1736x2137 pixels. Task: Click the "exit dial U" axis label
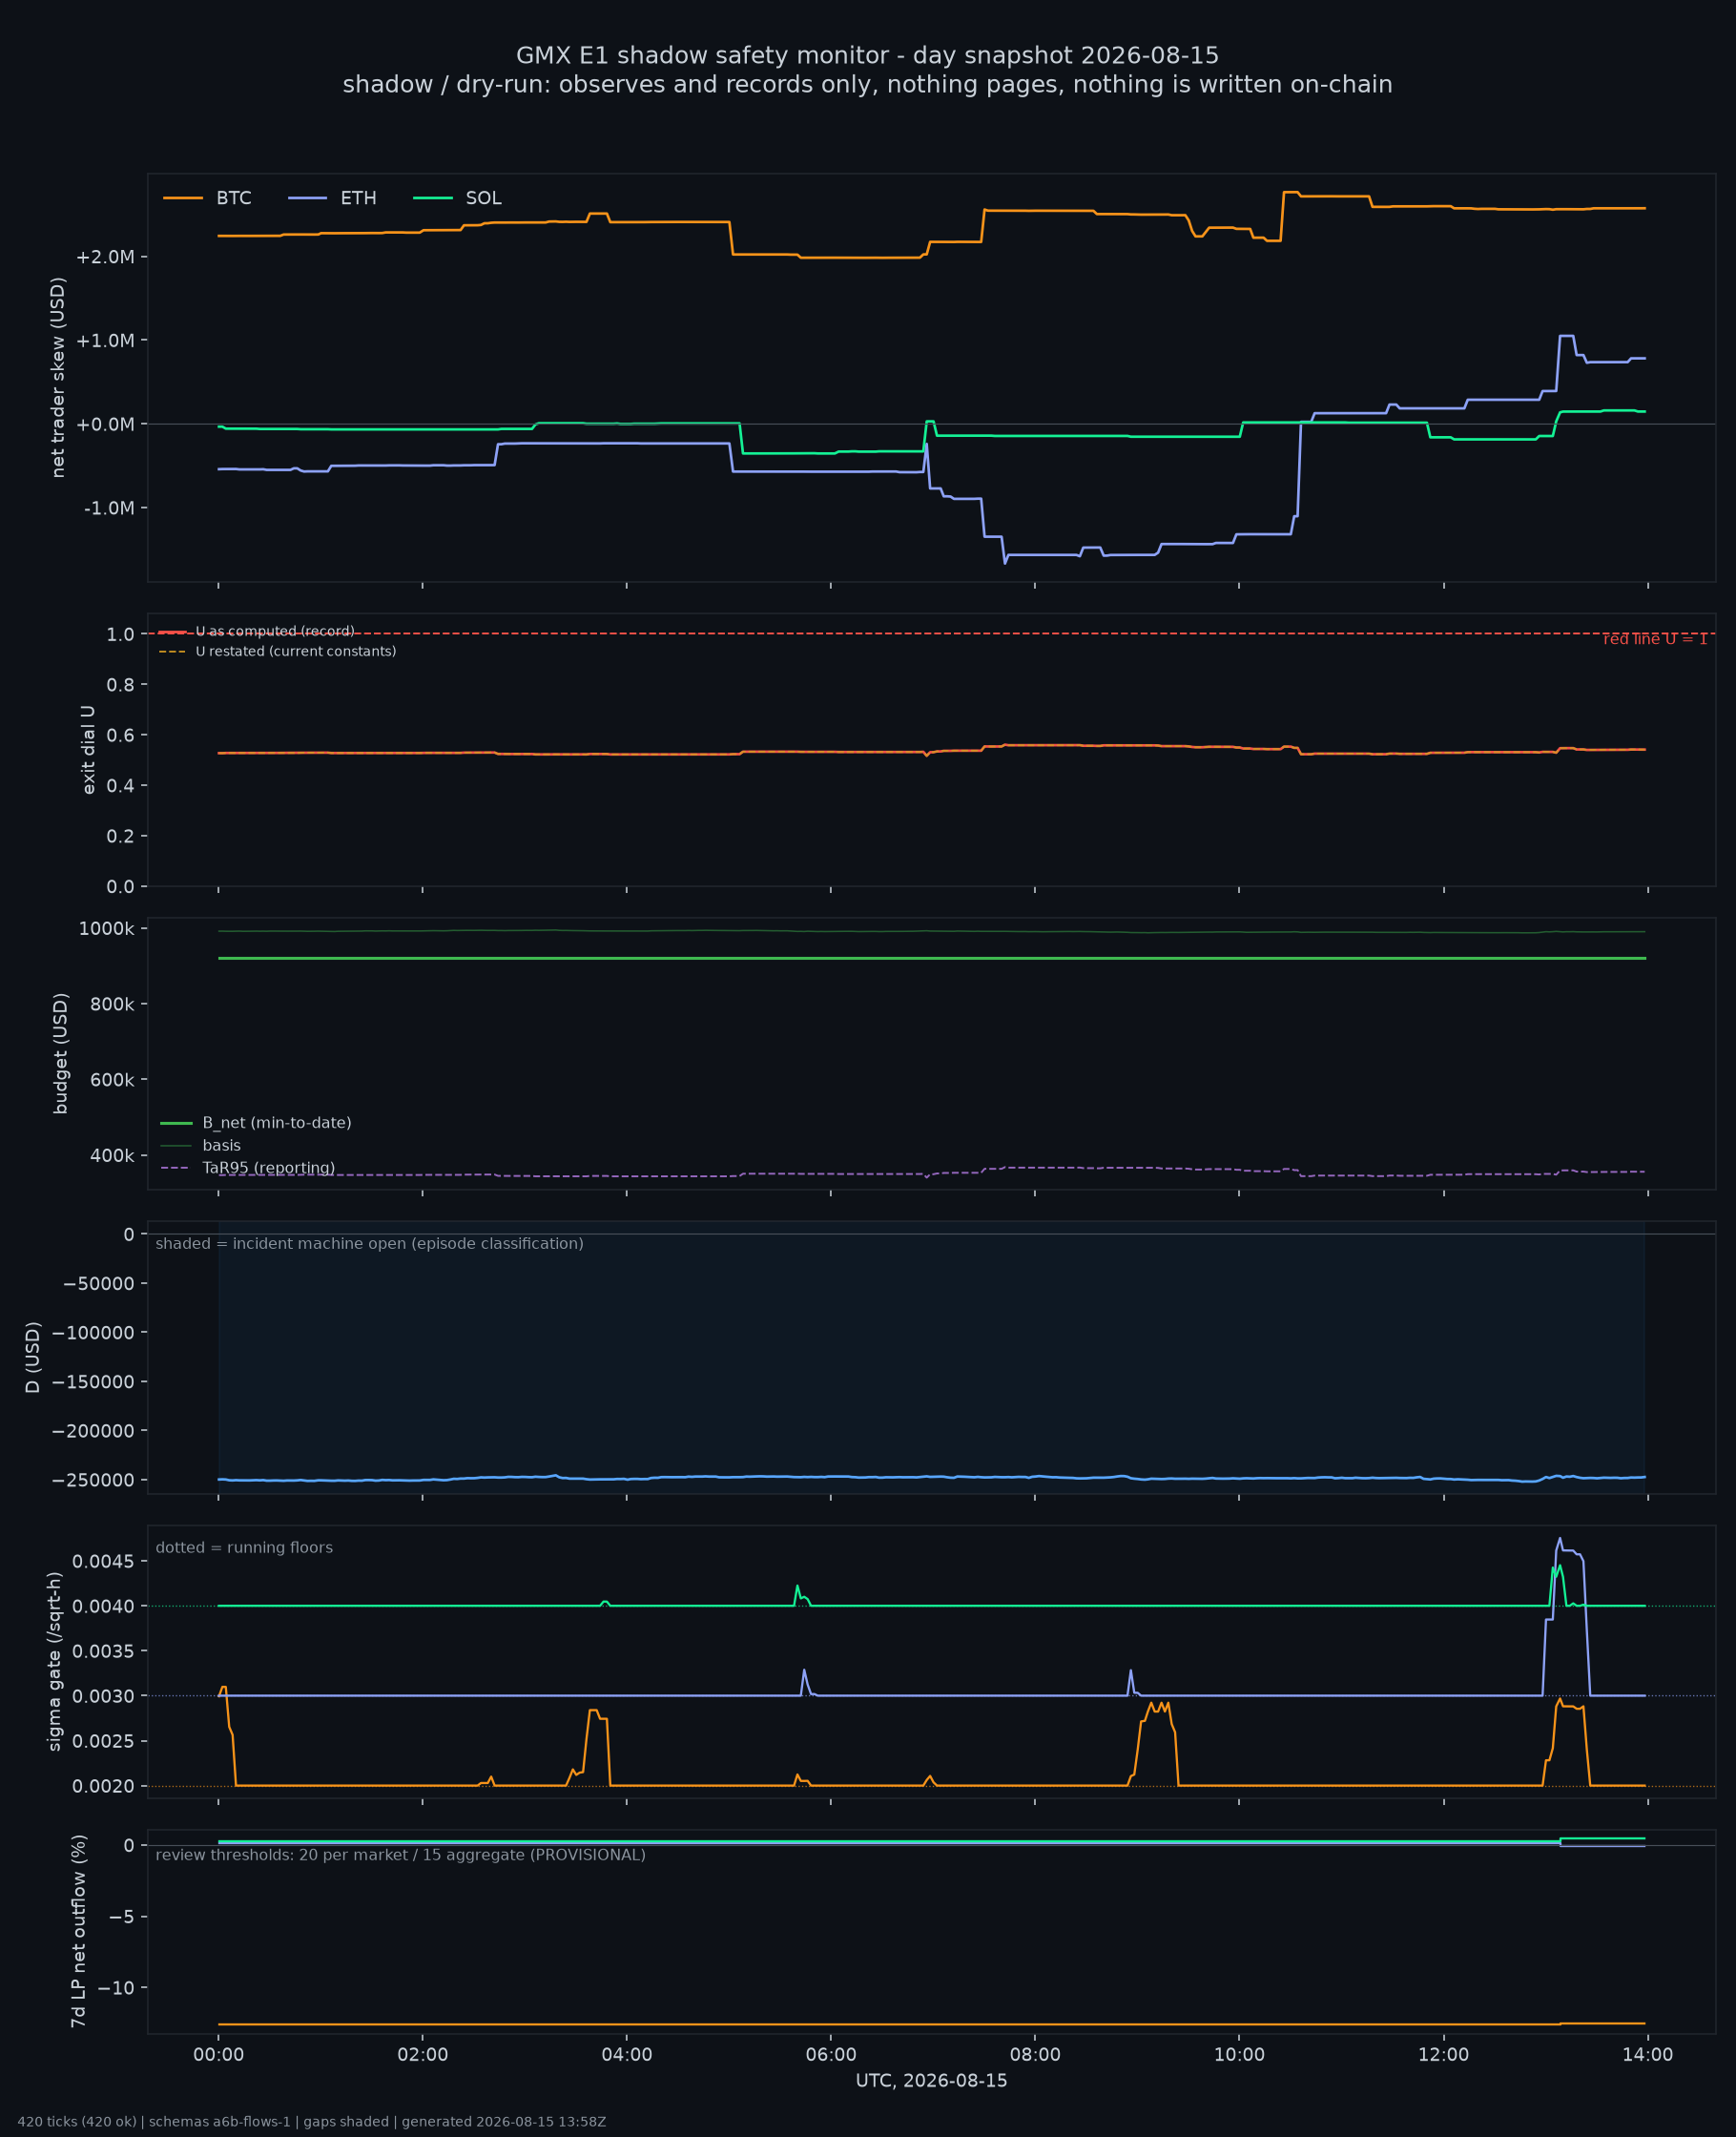coord(88,750)
